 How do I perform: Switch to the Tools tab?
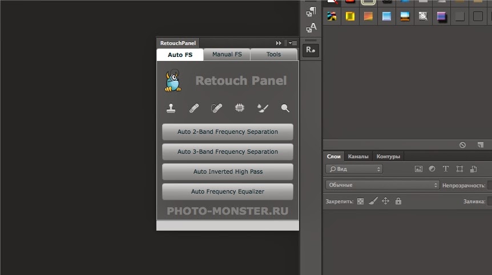(273, 55)
